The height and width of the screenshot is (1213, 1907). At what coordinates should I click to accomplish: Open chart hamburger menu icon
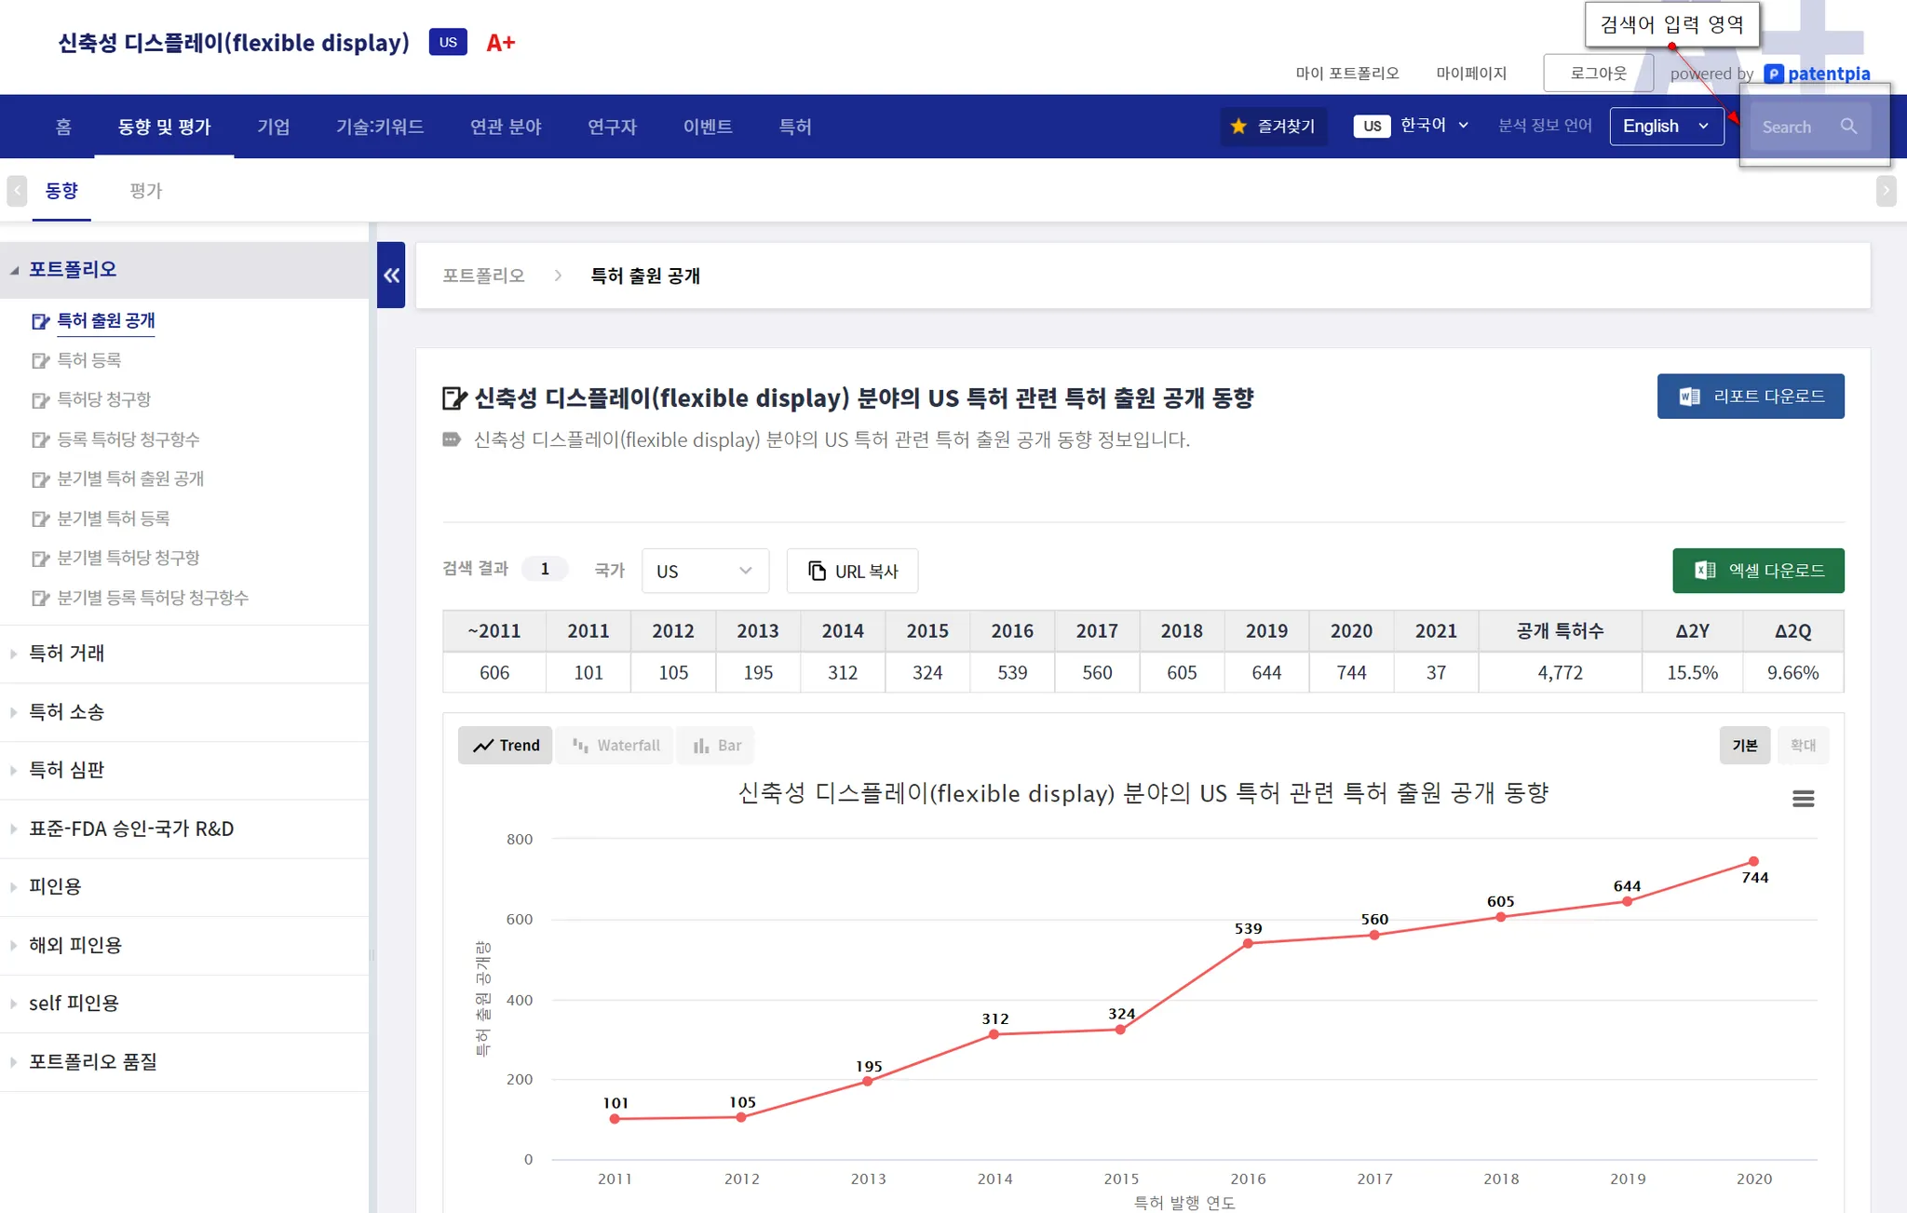click(1803, 799)
